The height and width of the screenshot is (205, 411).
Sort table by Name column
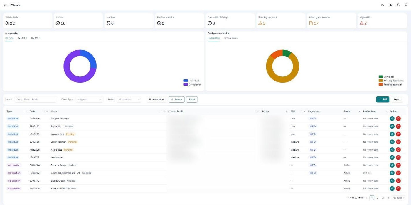coord(161,111)
